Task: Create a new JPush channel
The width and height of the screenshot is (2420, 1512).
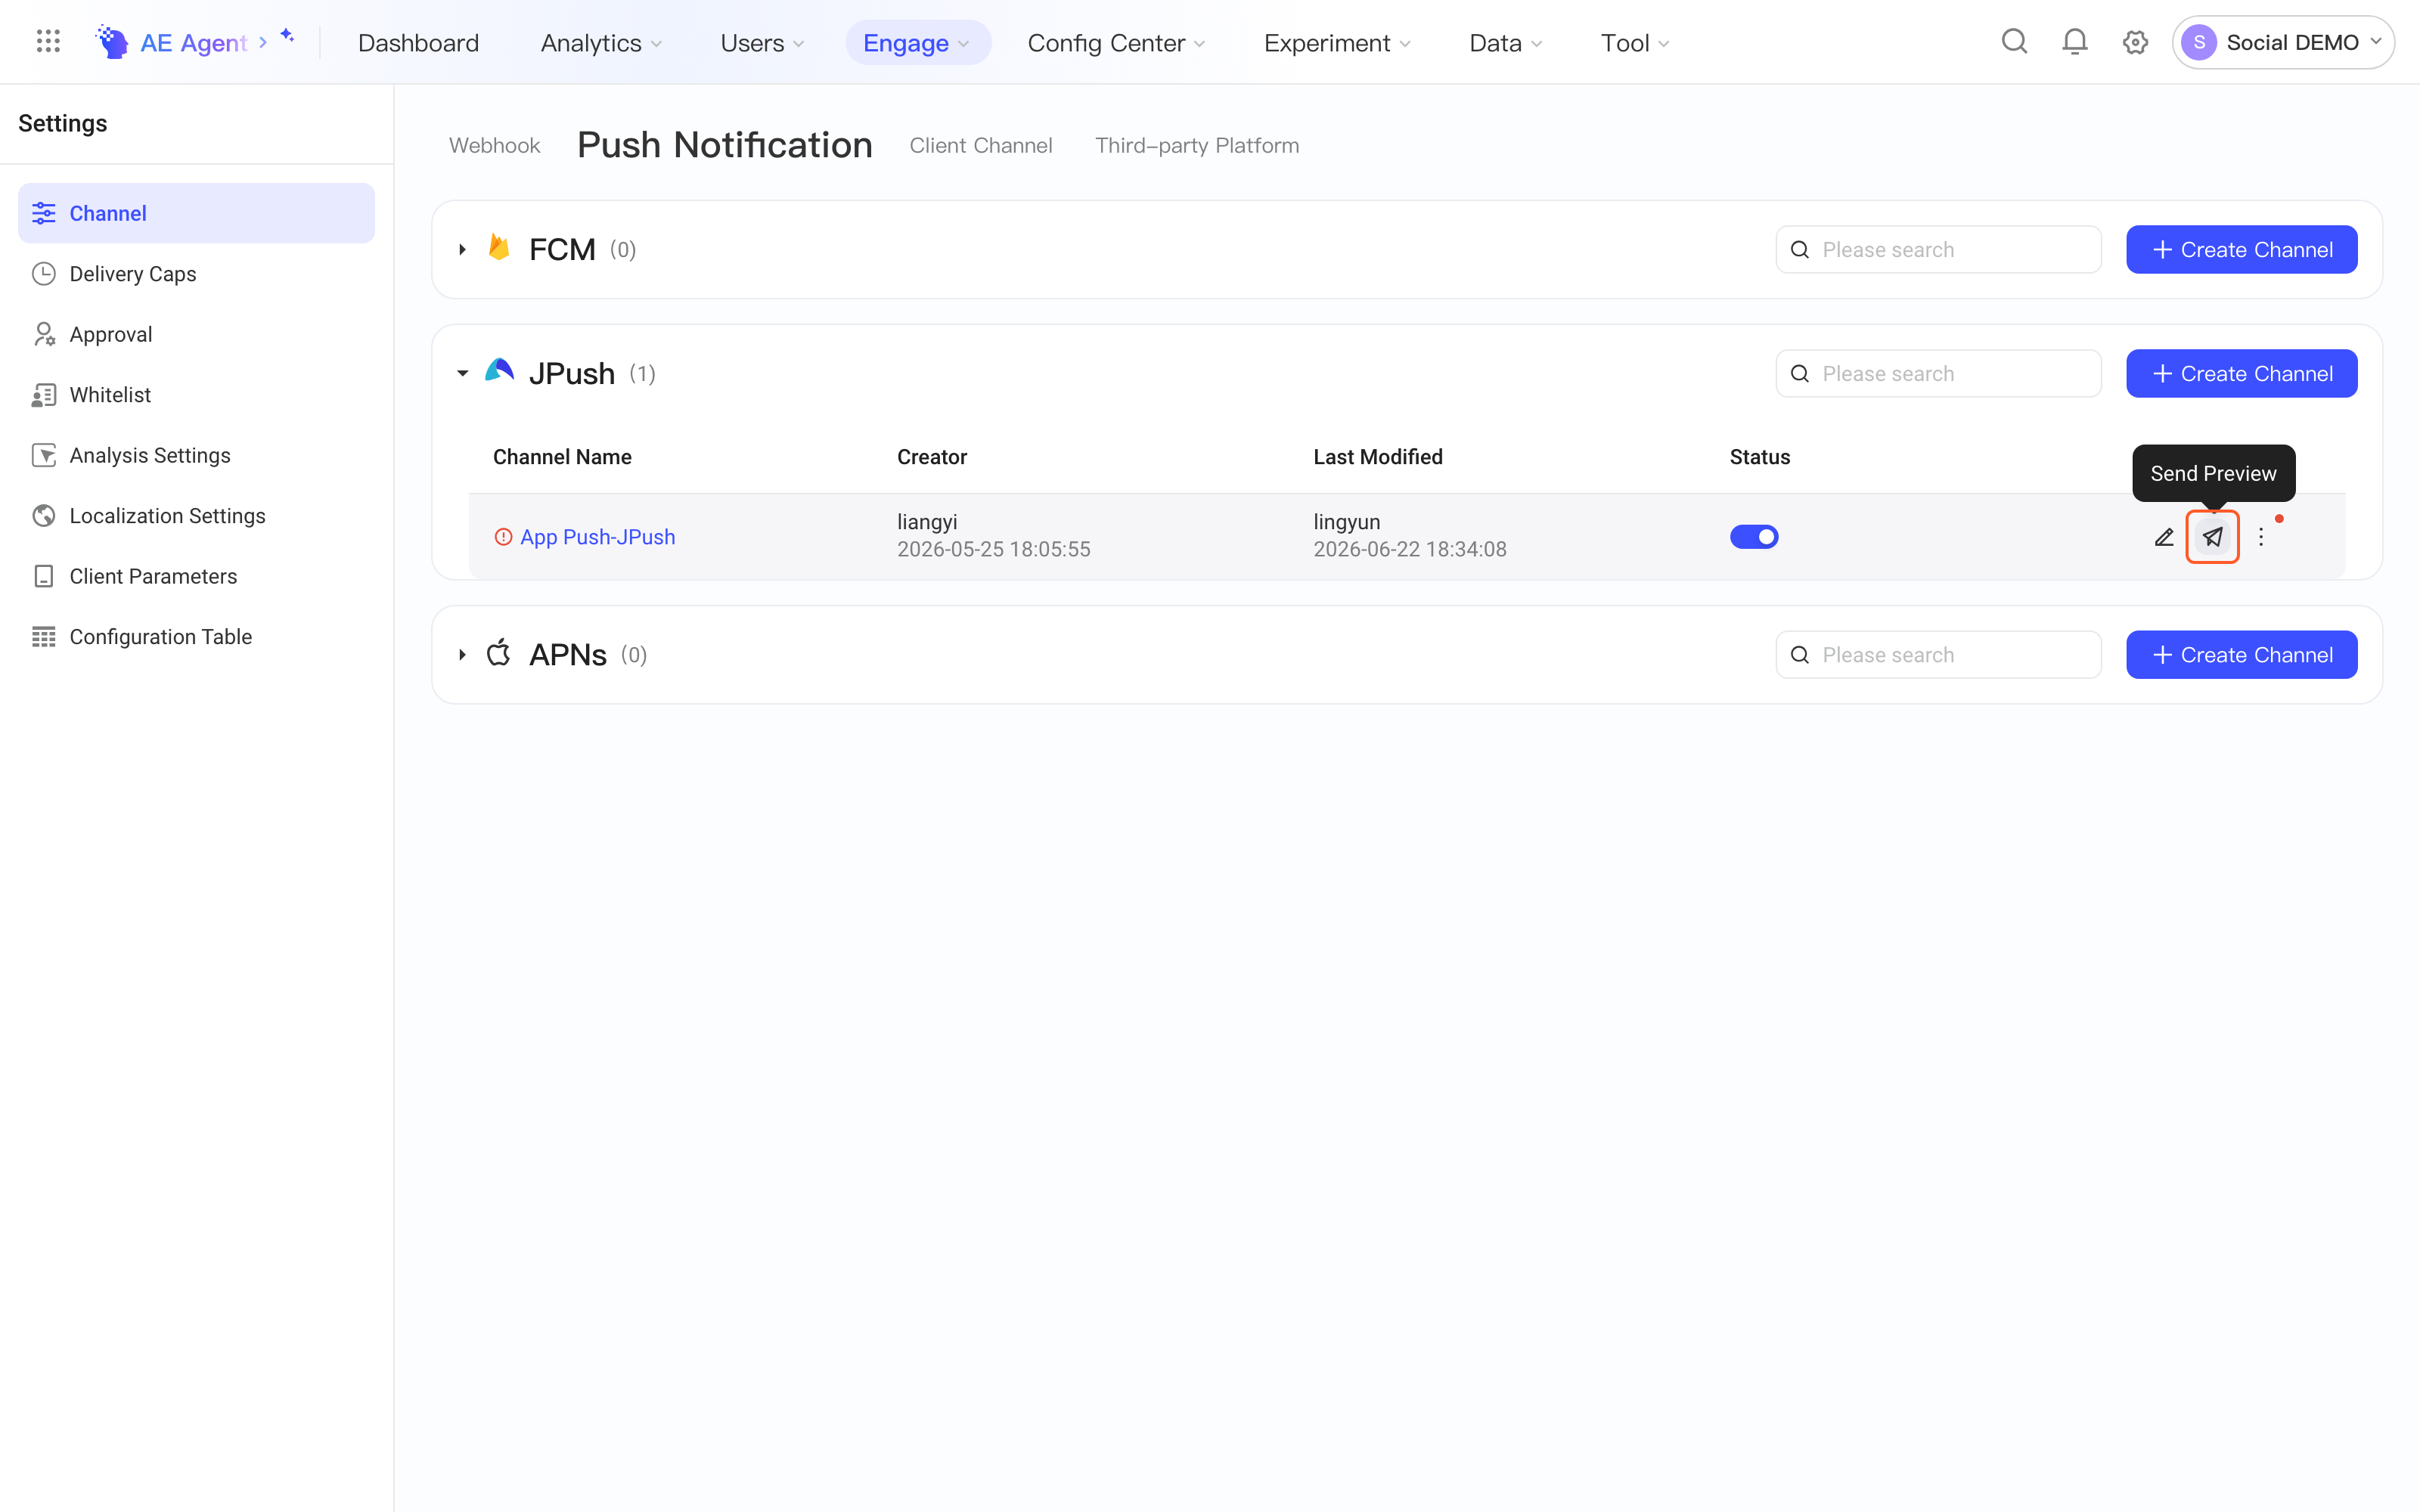Action: 2241,373
